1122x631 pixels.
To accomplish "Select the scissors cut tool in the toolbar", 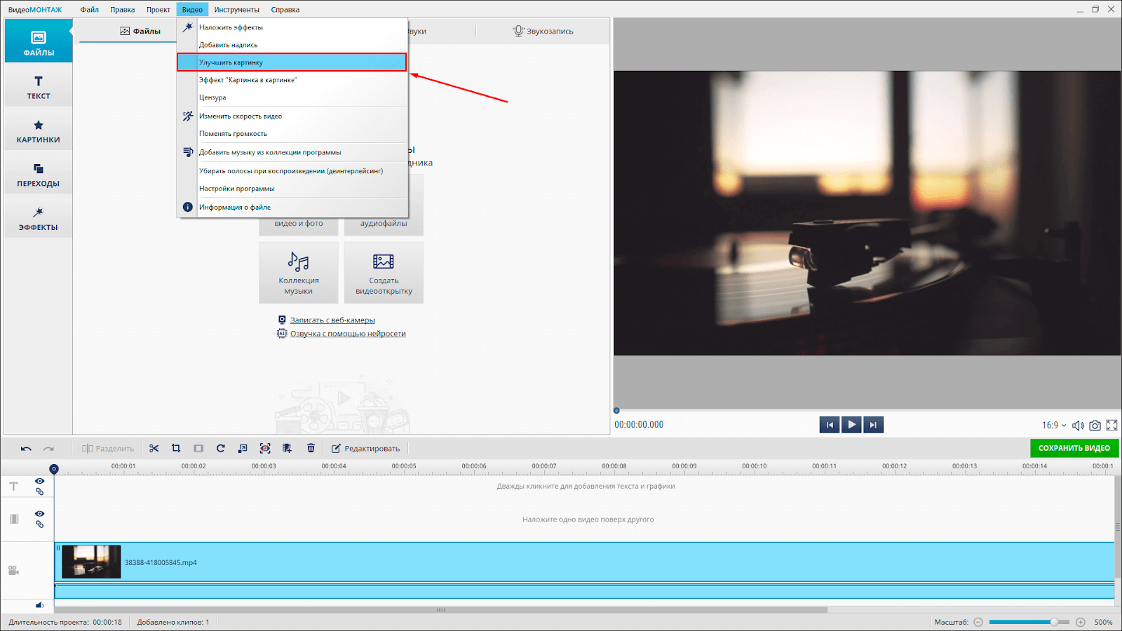I will [154, 448].
